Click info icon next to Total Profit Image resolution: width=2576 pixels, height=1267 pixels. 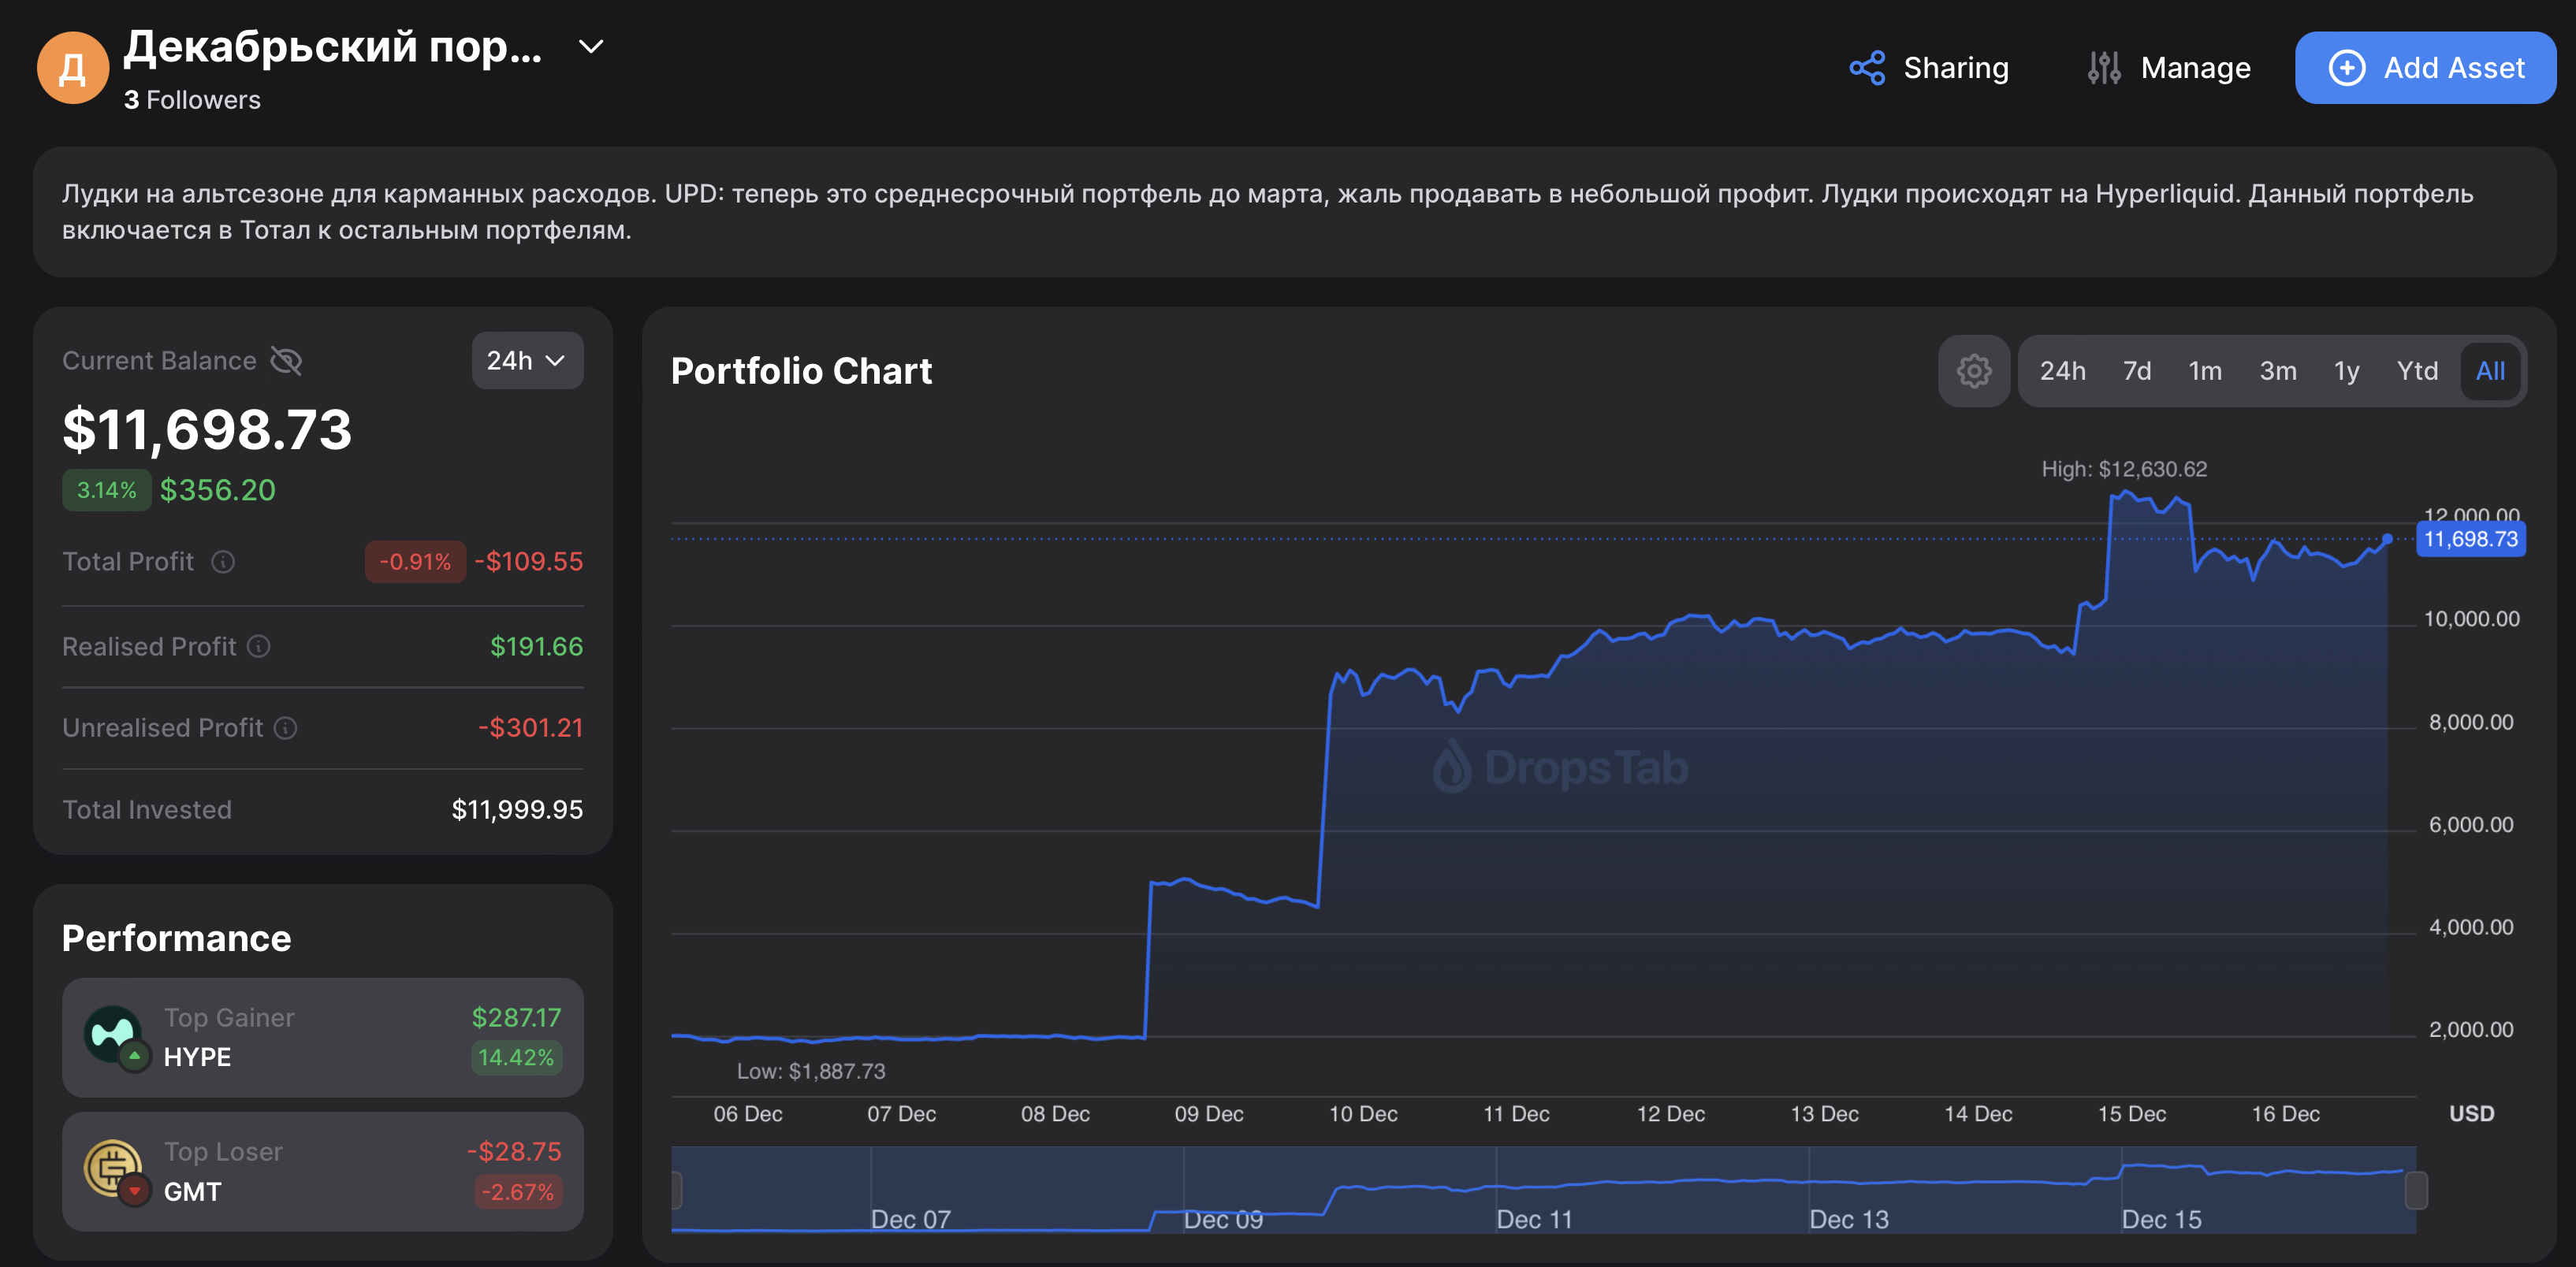[x=223, y=562]
